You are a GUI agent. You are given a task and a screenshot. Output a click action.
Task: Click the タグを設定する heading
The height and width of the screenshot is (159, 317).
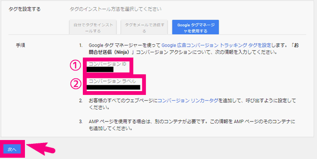(x=25, y=9)
